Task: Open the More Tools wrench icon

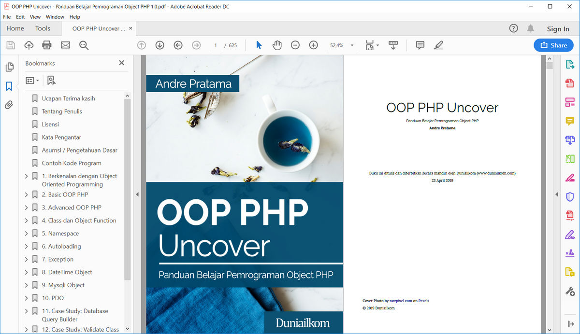Action: coord(570,291)
